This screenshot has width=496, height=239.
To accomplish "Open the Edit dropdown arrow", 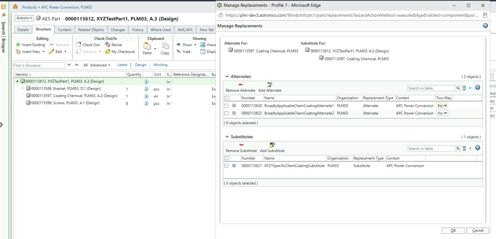I will tap(66, 51).
